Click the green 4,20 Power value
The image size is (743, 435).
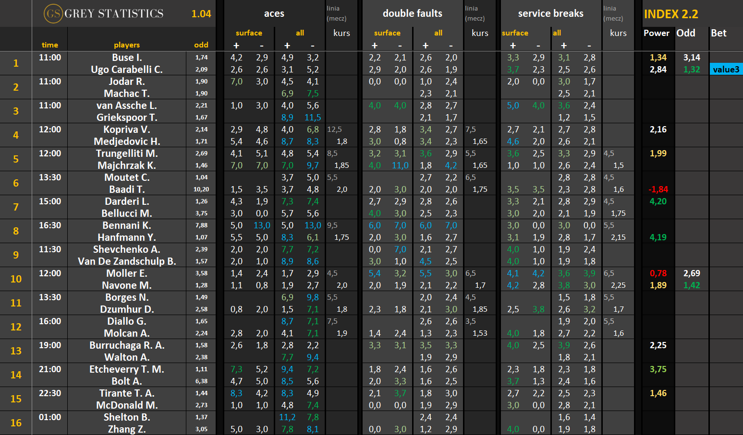(658, 201)
